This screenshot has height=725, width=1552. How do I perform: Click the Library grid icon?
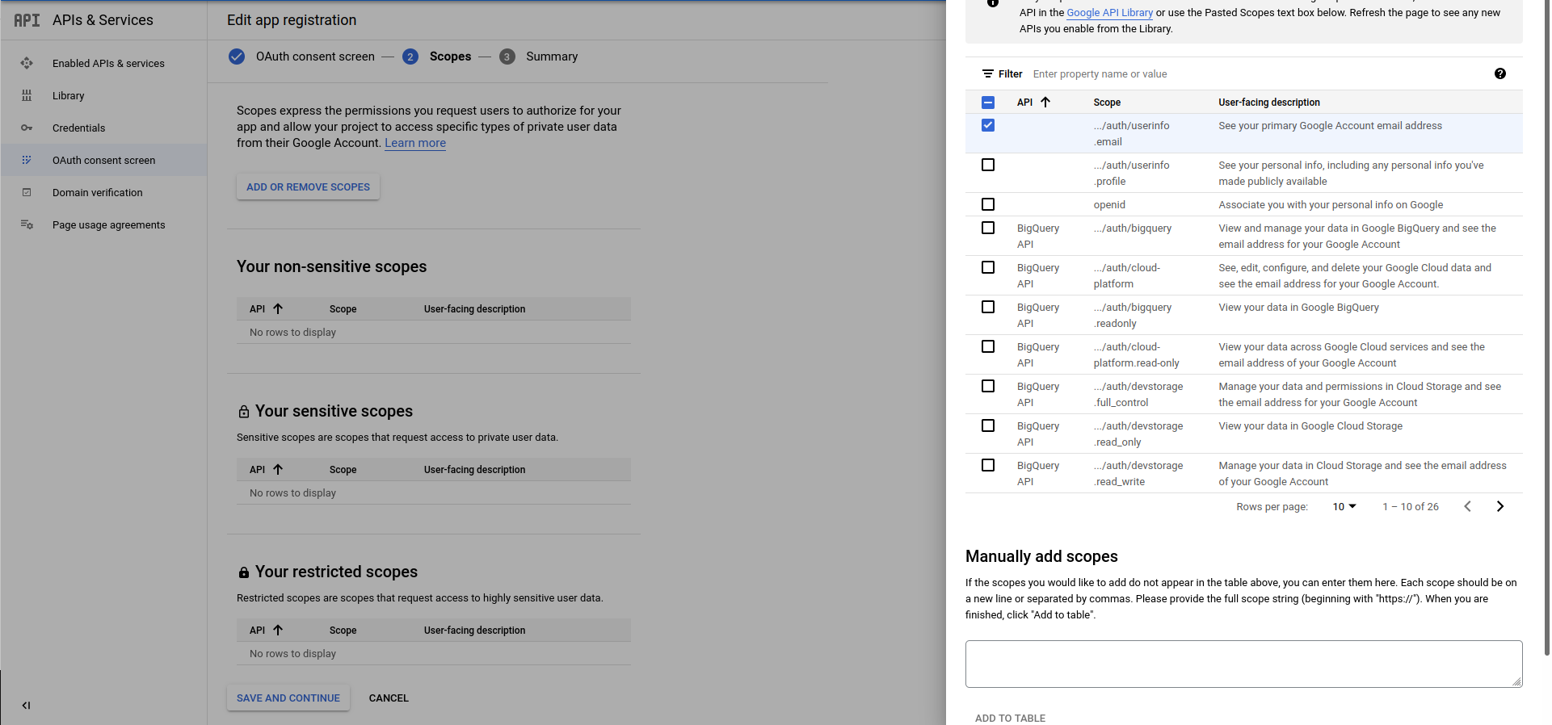pos(27,95)
